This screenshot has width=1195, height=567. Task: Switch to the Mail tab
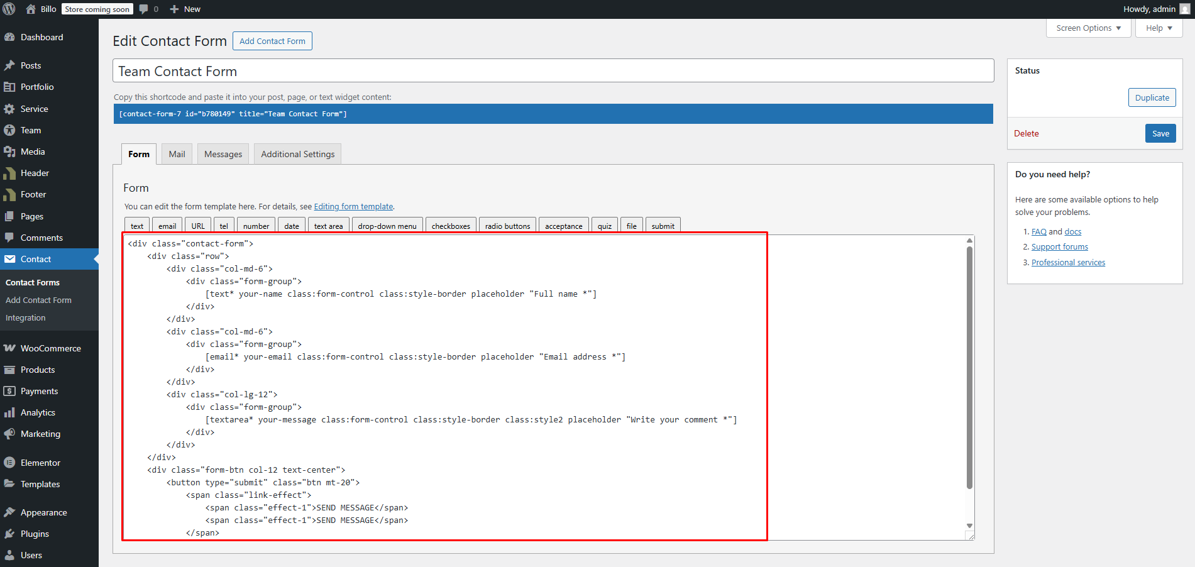177,154
